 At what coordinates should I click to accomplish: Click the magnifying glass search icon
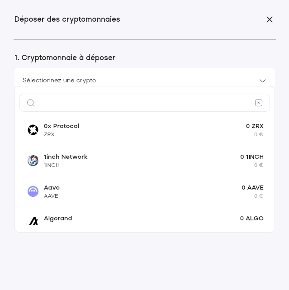31,103
